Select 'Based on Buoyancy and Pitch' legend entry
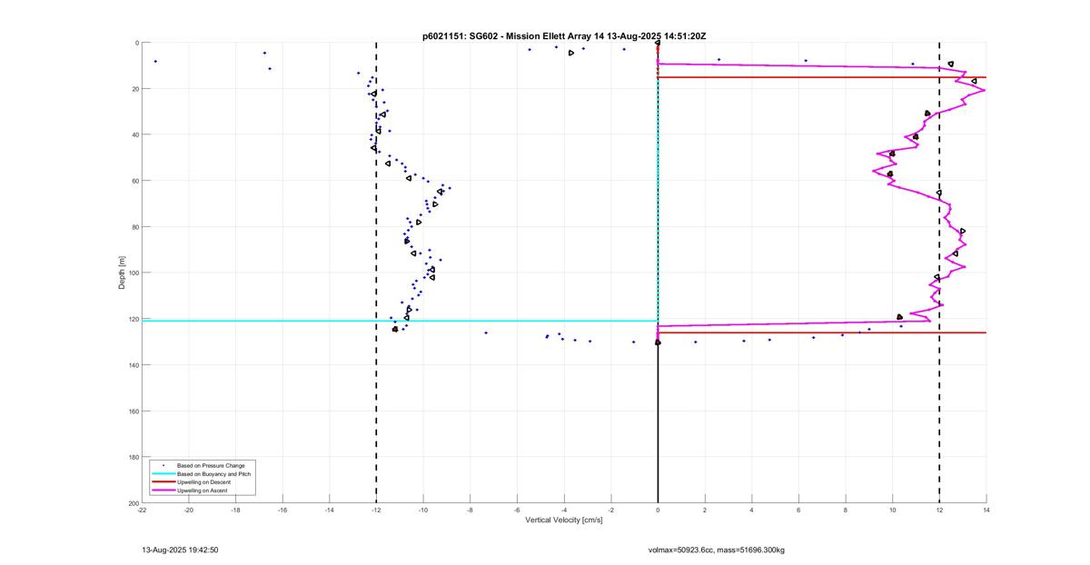The image size is (1090, 565). point(213,474)
